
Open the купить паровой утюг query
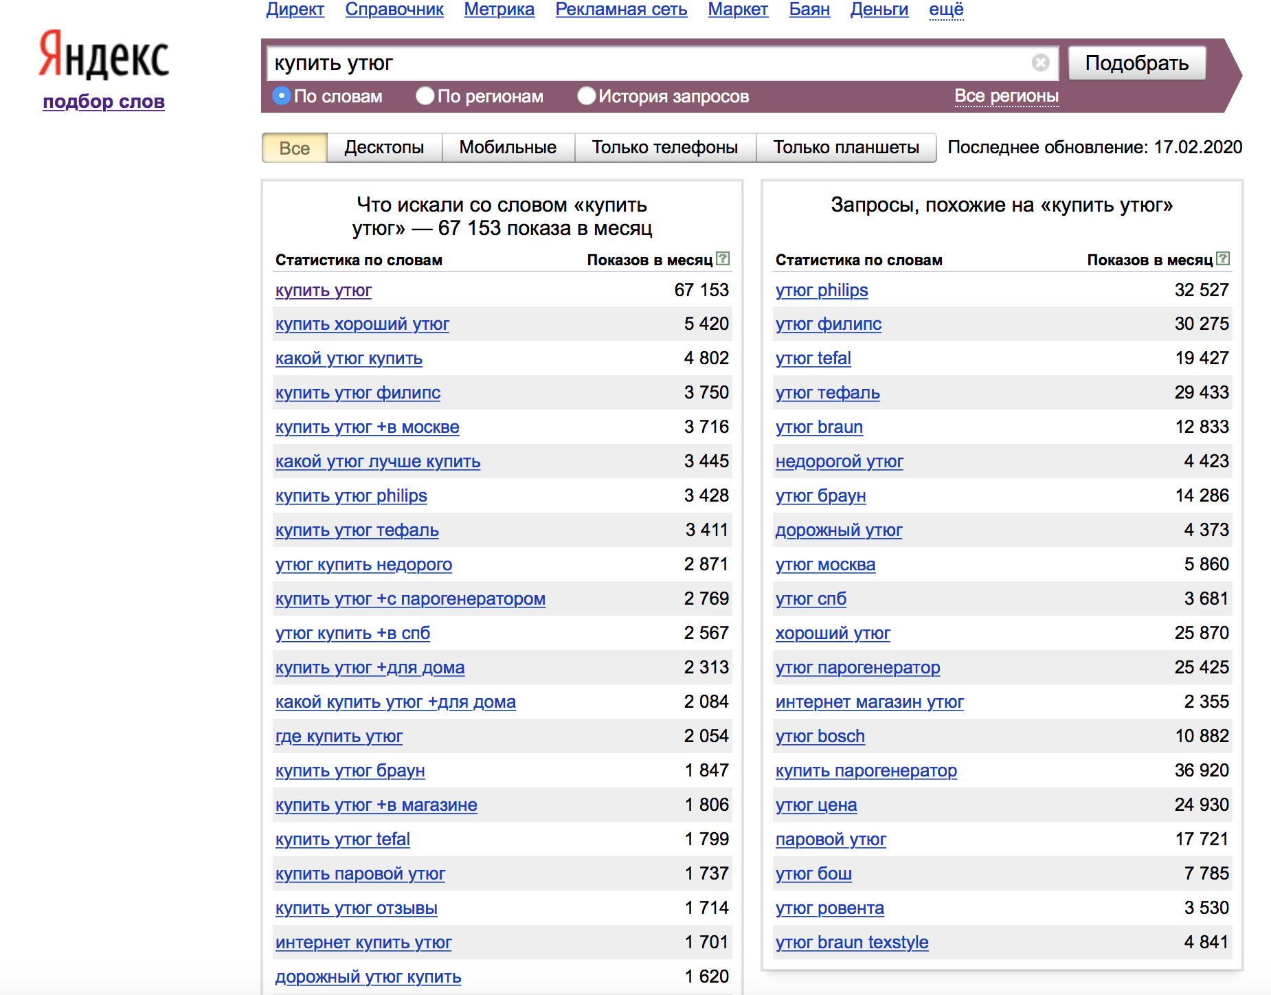[360, 874]
